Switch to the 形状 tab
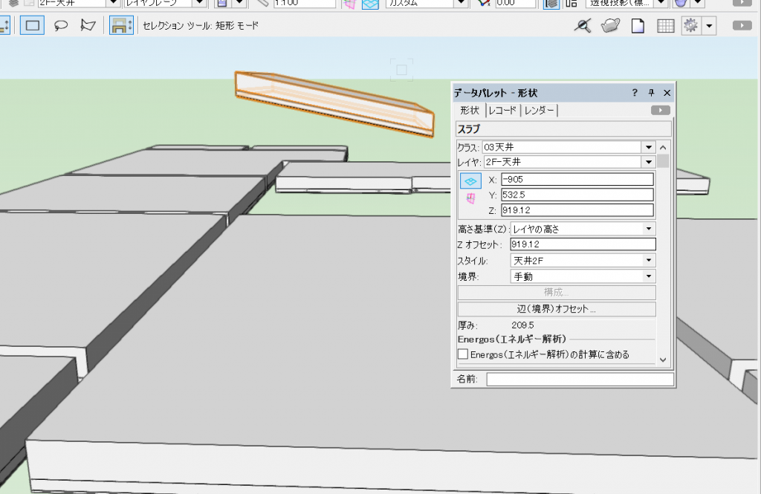The width and height of the screenshot is (761, 494). pyautogui.click(x=470, y=111)
